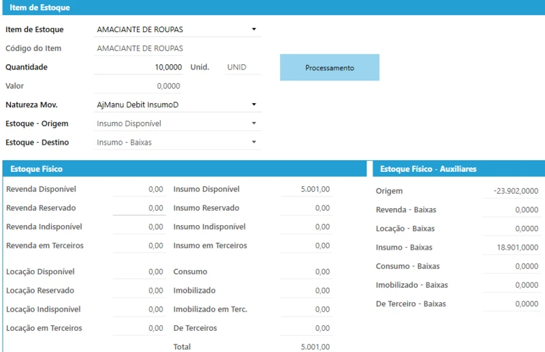
Task: Click the Consumo value field
Action: pos(307,272)
